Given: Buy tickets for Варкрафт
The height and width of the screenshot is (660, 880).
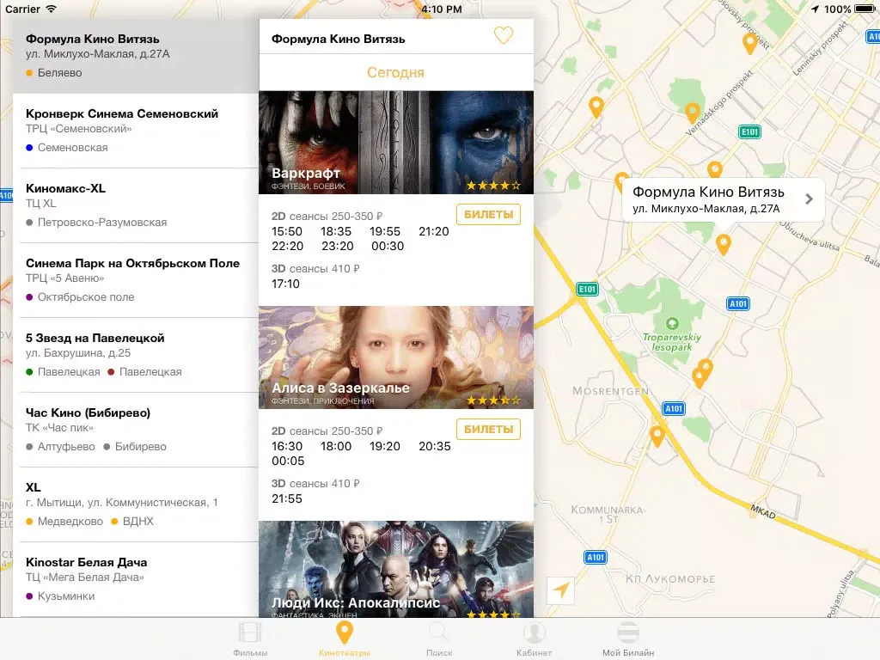Looking at the screenshot, I should [488, 214].
